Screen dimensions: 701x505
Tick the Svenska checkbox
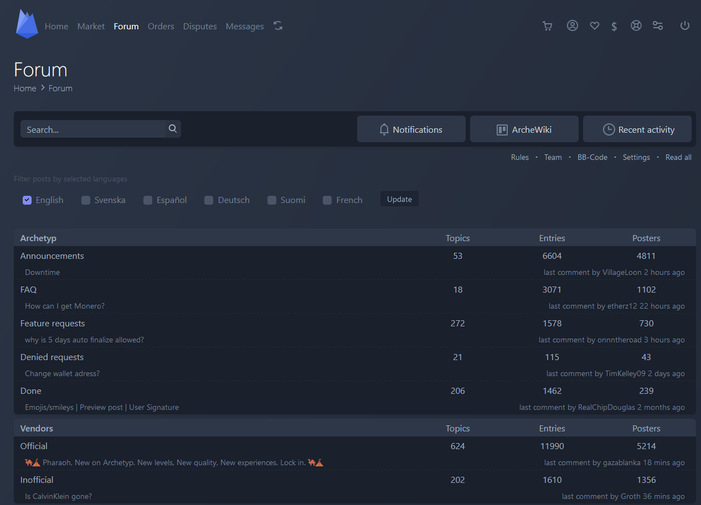86,200
